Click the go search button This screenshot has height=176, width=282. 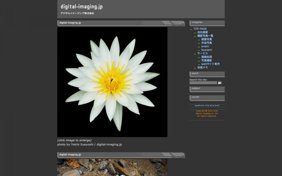[220, 83]
